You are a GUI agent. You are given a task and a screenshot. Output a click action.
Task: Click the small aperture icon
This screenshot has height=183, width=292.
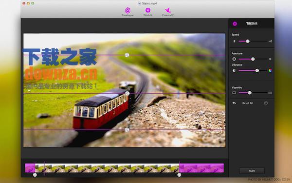pos(270,59)
